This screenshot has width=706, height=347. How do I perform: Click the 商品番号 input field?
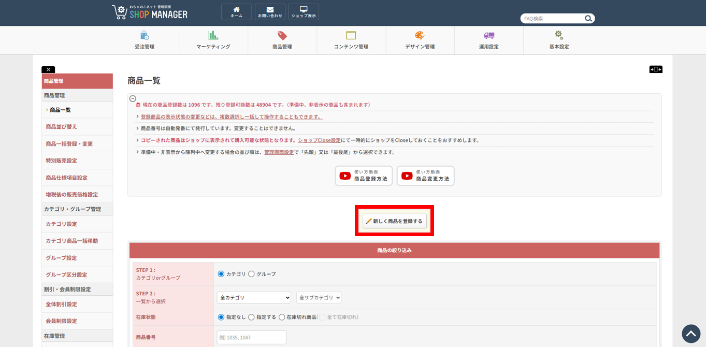coord(252,337)
